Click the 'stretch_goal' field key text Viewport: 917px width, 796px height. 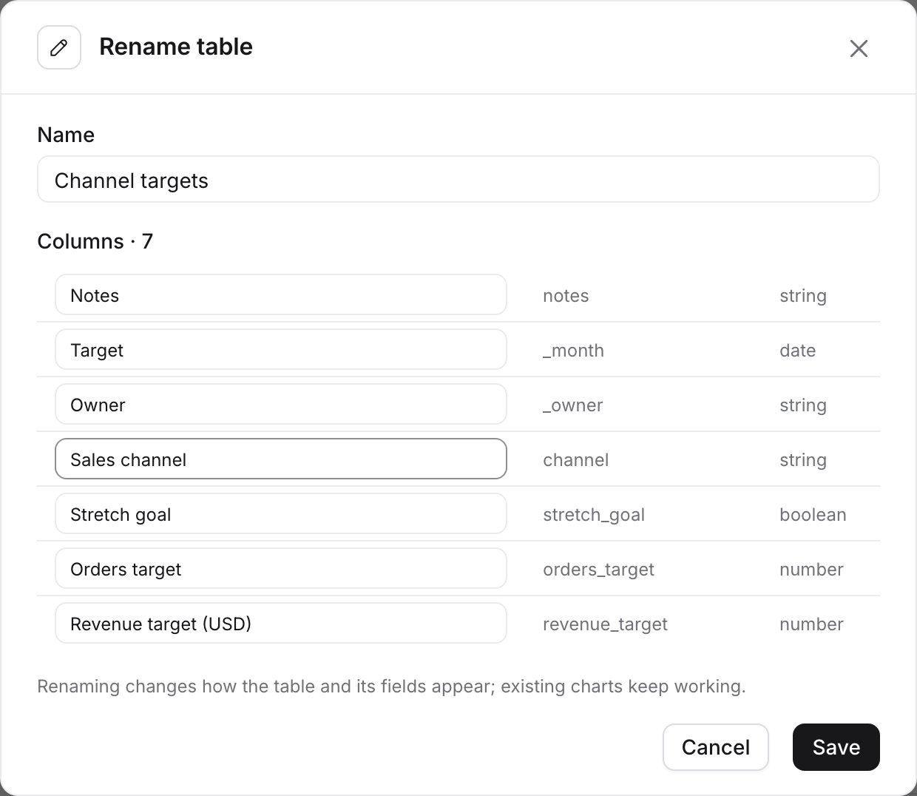tap(594, 515)
